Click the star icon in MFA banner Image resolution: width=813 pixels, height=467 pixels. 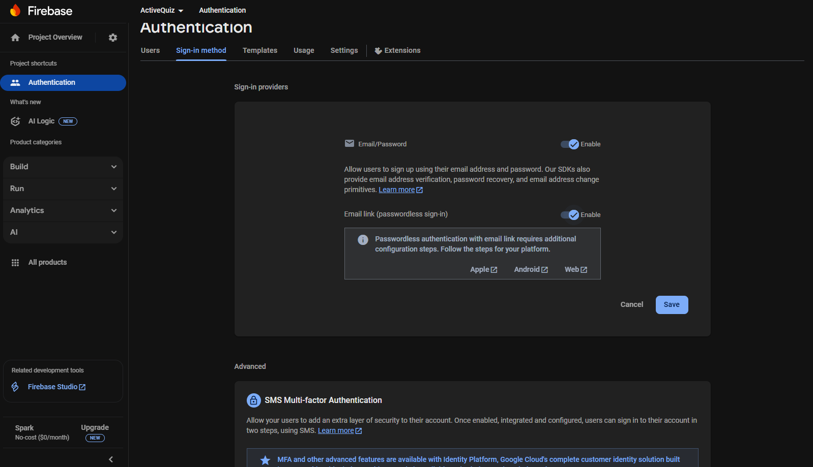click(265, 460)
